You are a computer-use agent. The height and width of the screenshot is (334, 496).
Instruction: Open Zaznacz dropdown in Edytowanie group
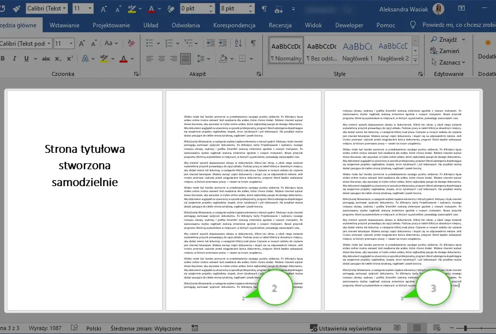[x=448, y=63]
